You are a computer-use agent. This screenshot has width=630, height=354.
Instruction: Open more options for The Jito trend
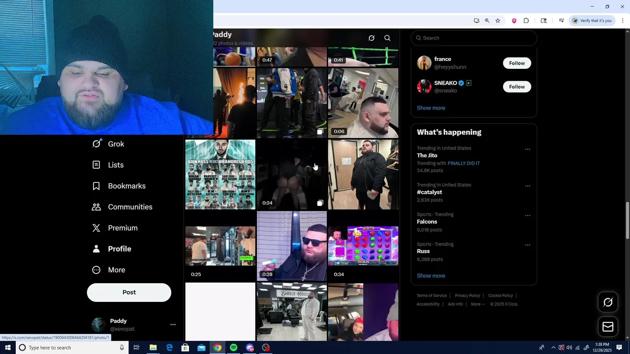pos(528,149)
